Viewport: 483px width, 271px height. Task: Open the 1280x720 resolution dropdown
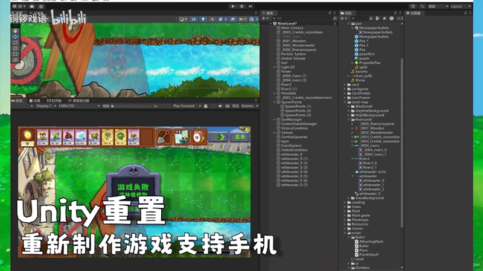[79, 106]
